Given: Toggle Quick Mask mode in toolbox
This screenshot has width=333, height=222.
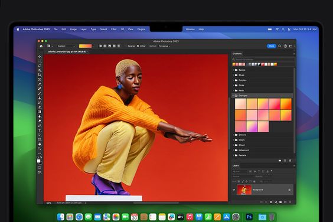Looking at the screenshot, I should click(40, 168).
